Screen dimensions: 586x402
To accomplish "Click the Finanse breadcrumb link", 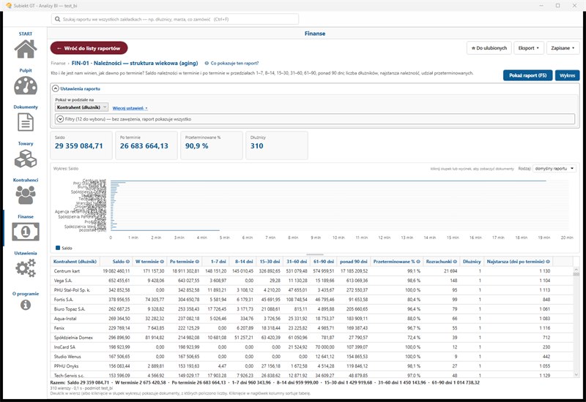I will [58, 64].
